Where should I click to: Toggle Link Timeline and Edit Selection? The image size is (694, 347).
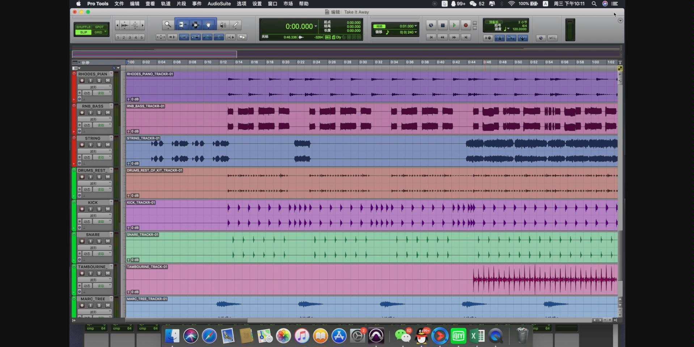(x=207, y=37)
